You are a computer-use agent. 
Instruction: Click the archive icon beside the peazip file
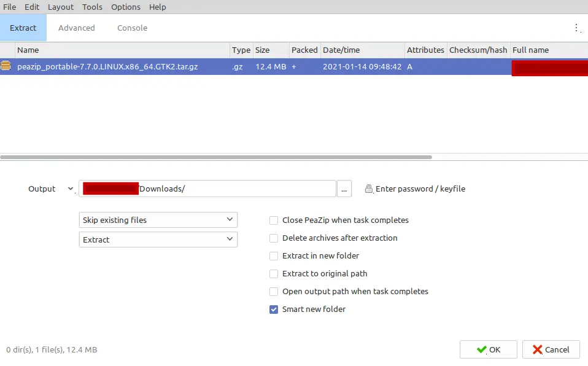[6, 66]
